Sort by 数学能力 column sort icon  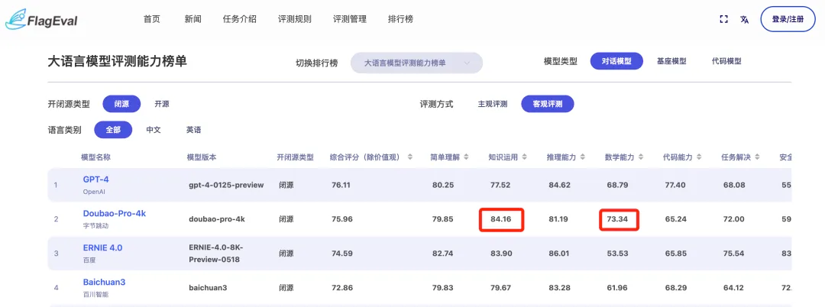pos(642,157)
